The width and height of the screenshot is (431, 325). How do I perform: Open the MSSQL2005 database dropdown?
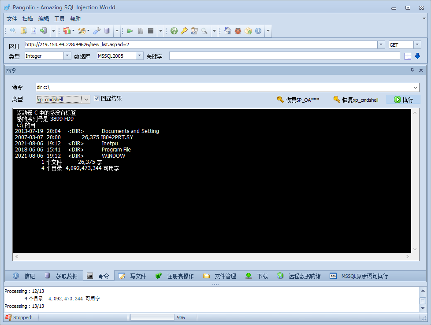tap(140, 56)
